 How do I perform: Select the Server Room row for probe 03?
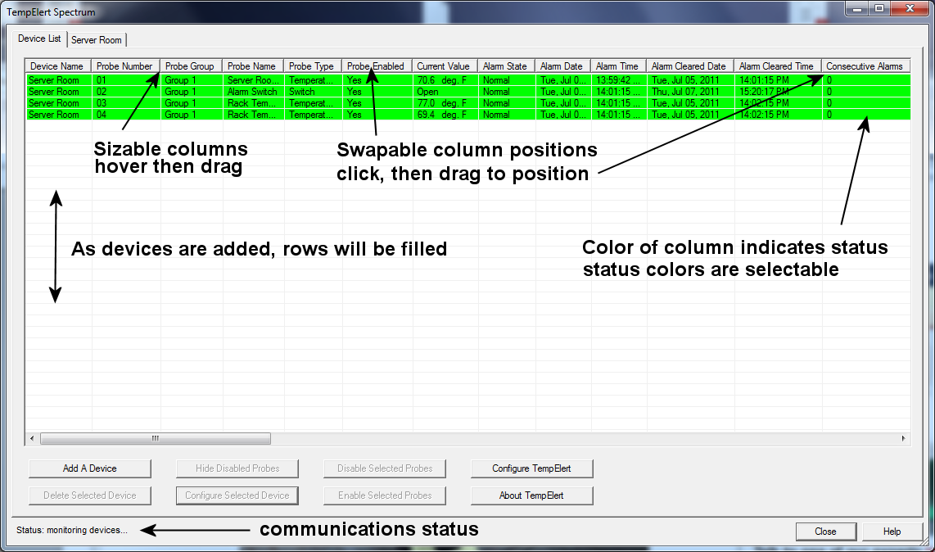tap(467, 103)
